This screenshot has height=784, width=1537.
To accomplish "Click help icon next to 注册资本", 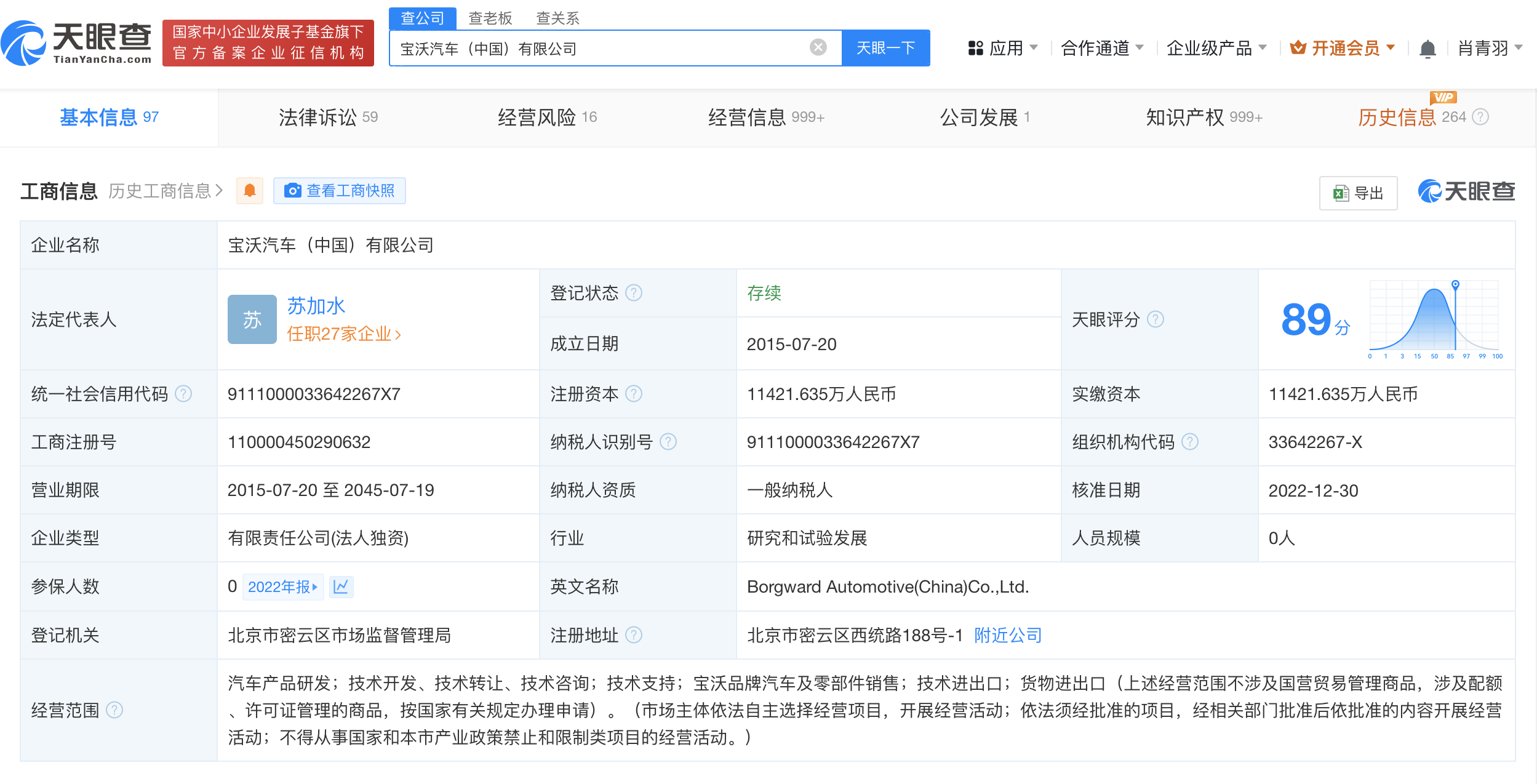I will (x=634, y=394).
